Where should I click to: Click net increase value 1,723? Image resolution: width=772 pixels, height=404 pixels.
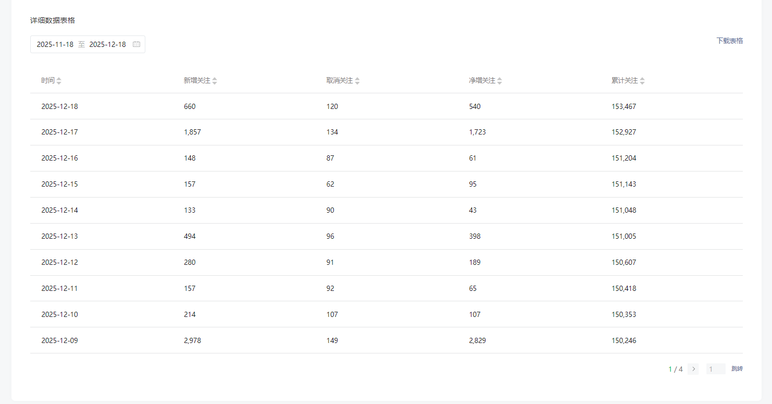pyautogui.click(x=477, y=132)
